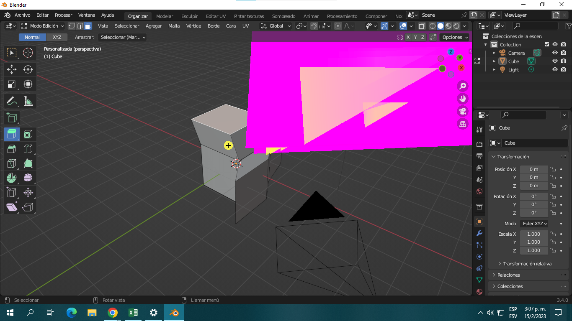The width and height of the screenshot is (572, 321).
Task: Toggle proportional editing
Action: (338, 26)
